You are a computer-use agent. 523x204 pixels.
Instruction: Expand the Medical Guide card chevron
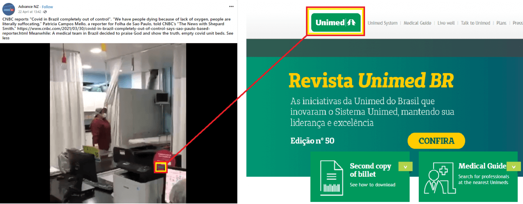coord(514,166)
